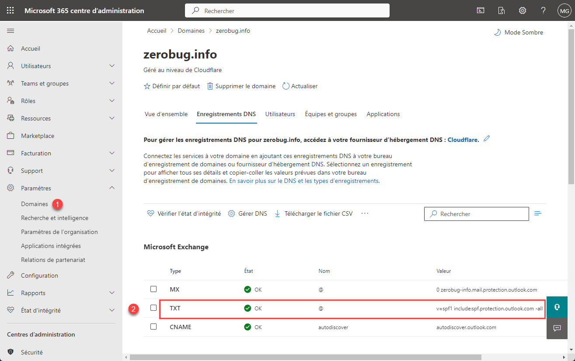Click the Rapports chart icon
This screenshot has height=361, width=575.
click(11, 293)
